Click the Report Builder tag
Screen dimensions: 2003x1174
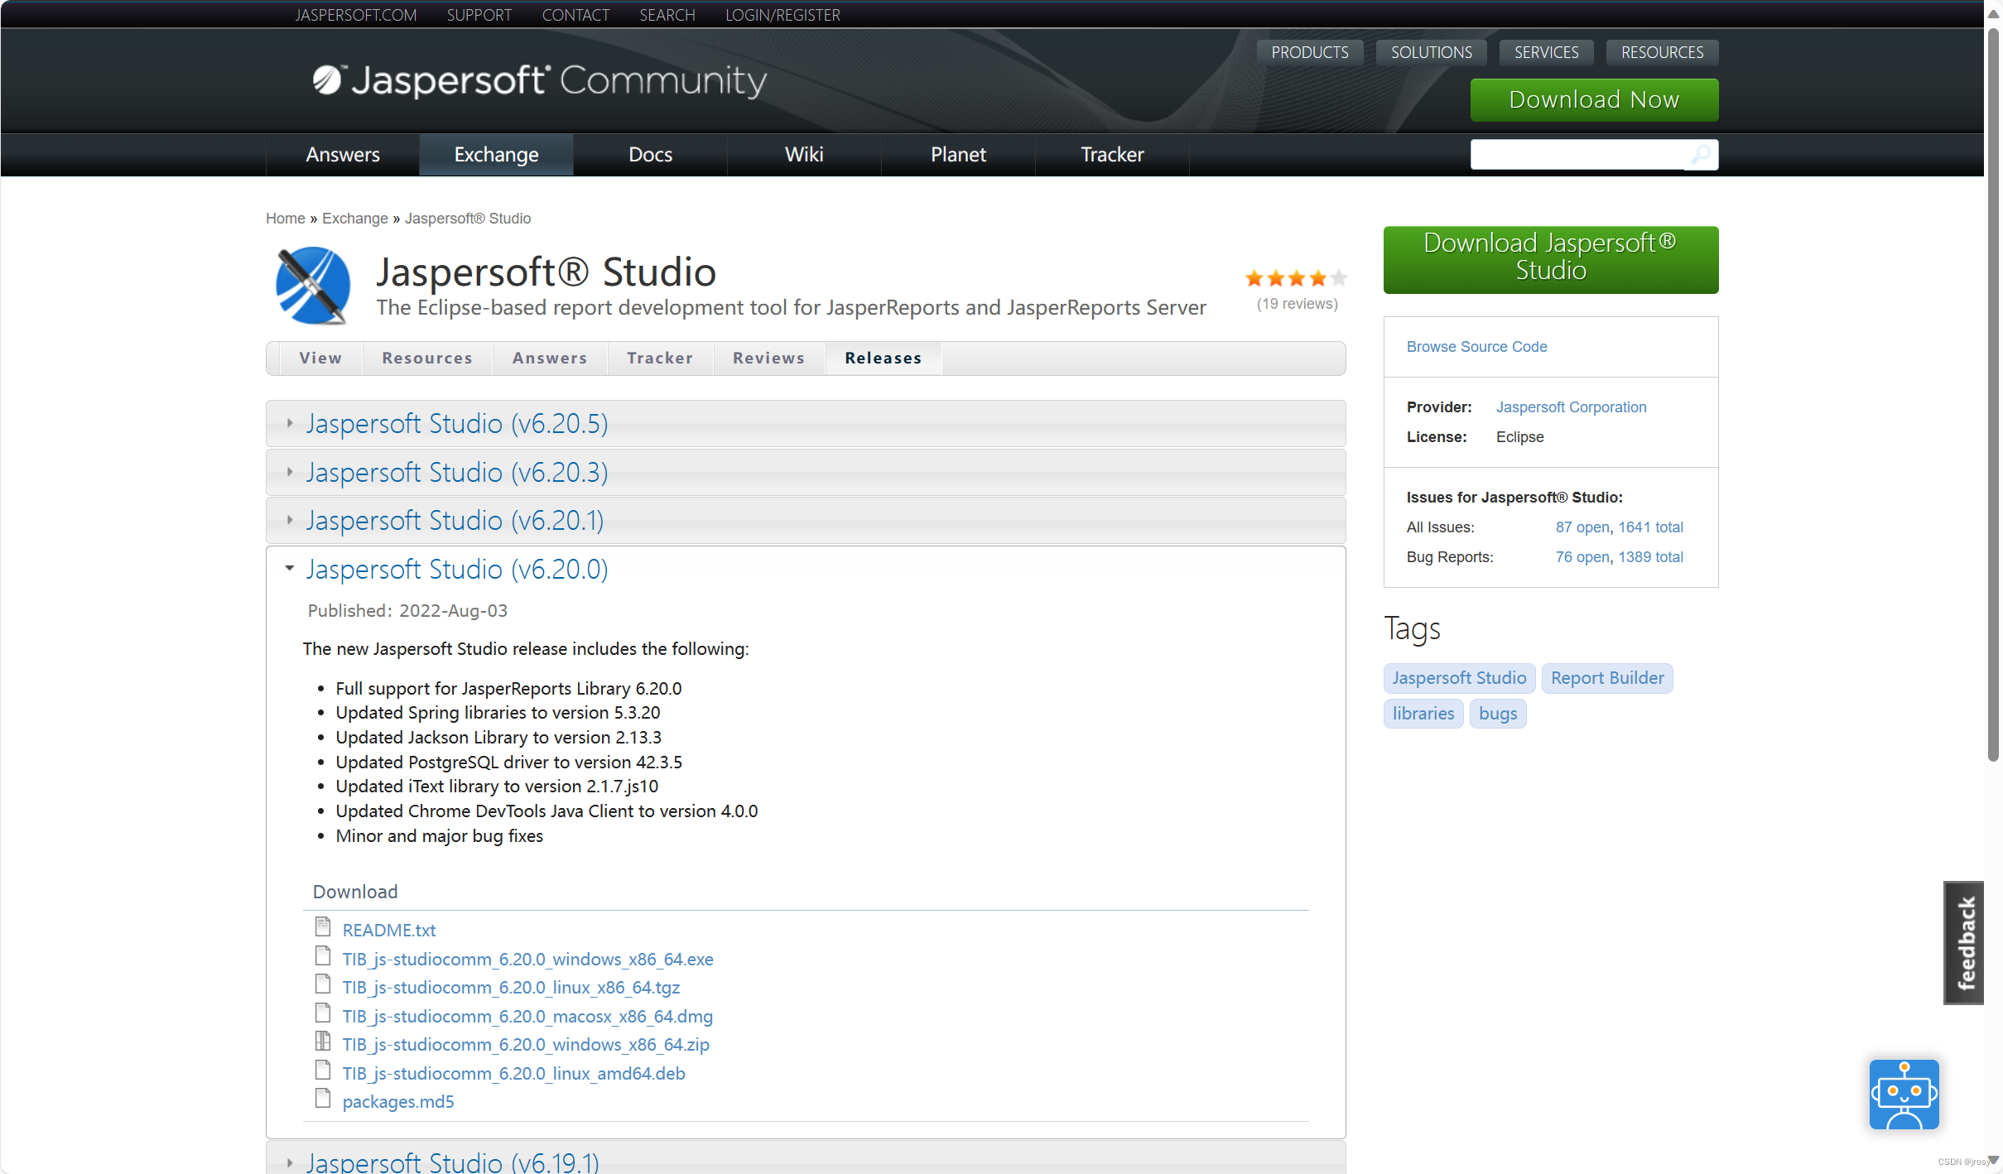[1606, 678]
